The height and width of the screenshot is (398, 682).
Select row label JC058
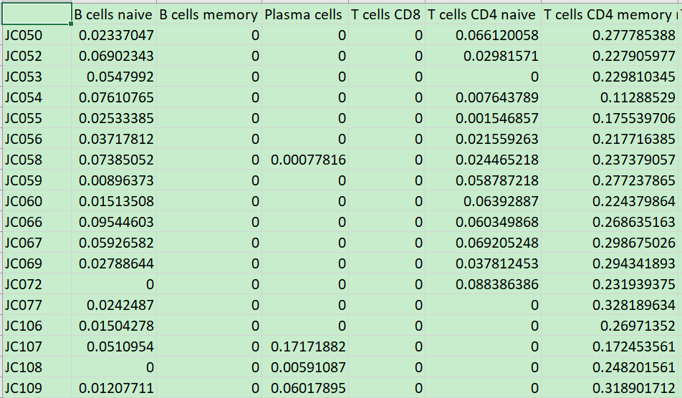[37, 160]
